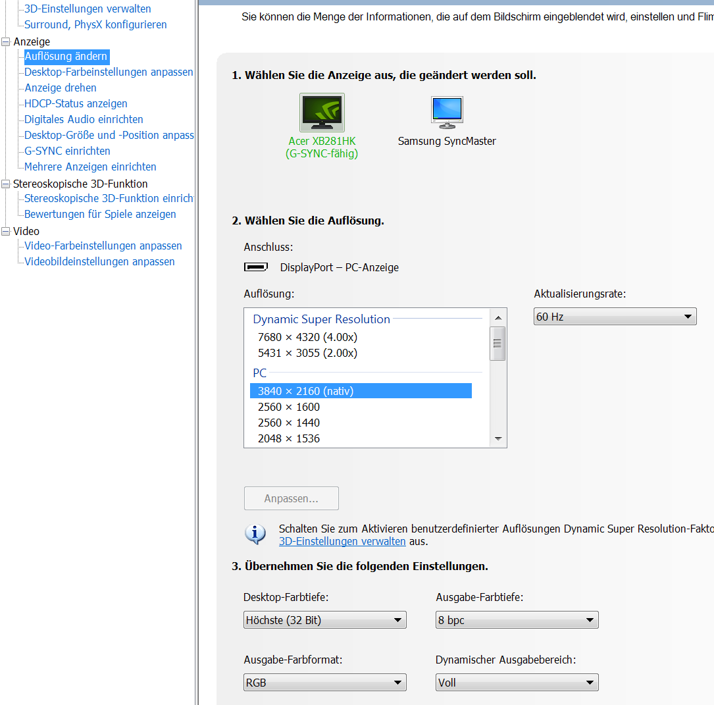Open Mehrere Anzeigen einrichten

(x=90, y=167)
